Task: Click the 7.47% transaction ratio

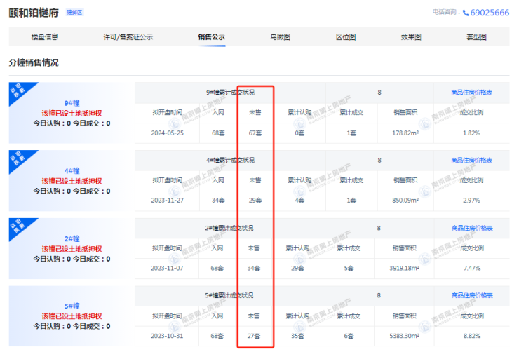Action: click(472, 268)
